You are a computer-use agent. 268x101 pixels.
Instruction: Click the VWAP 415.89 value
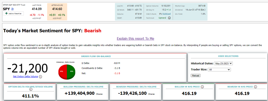(x=138, y=18)
